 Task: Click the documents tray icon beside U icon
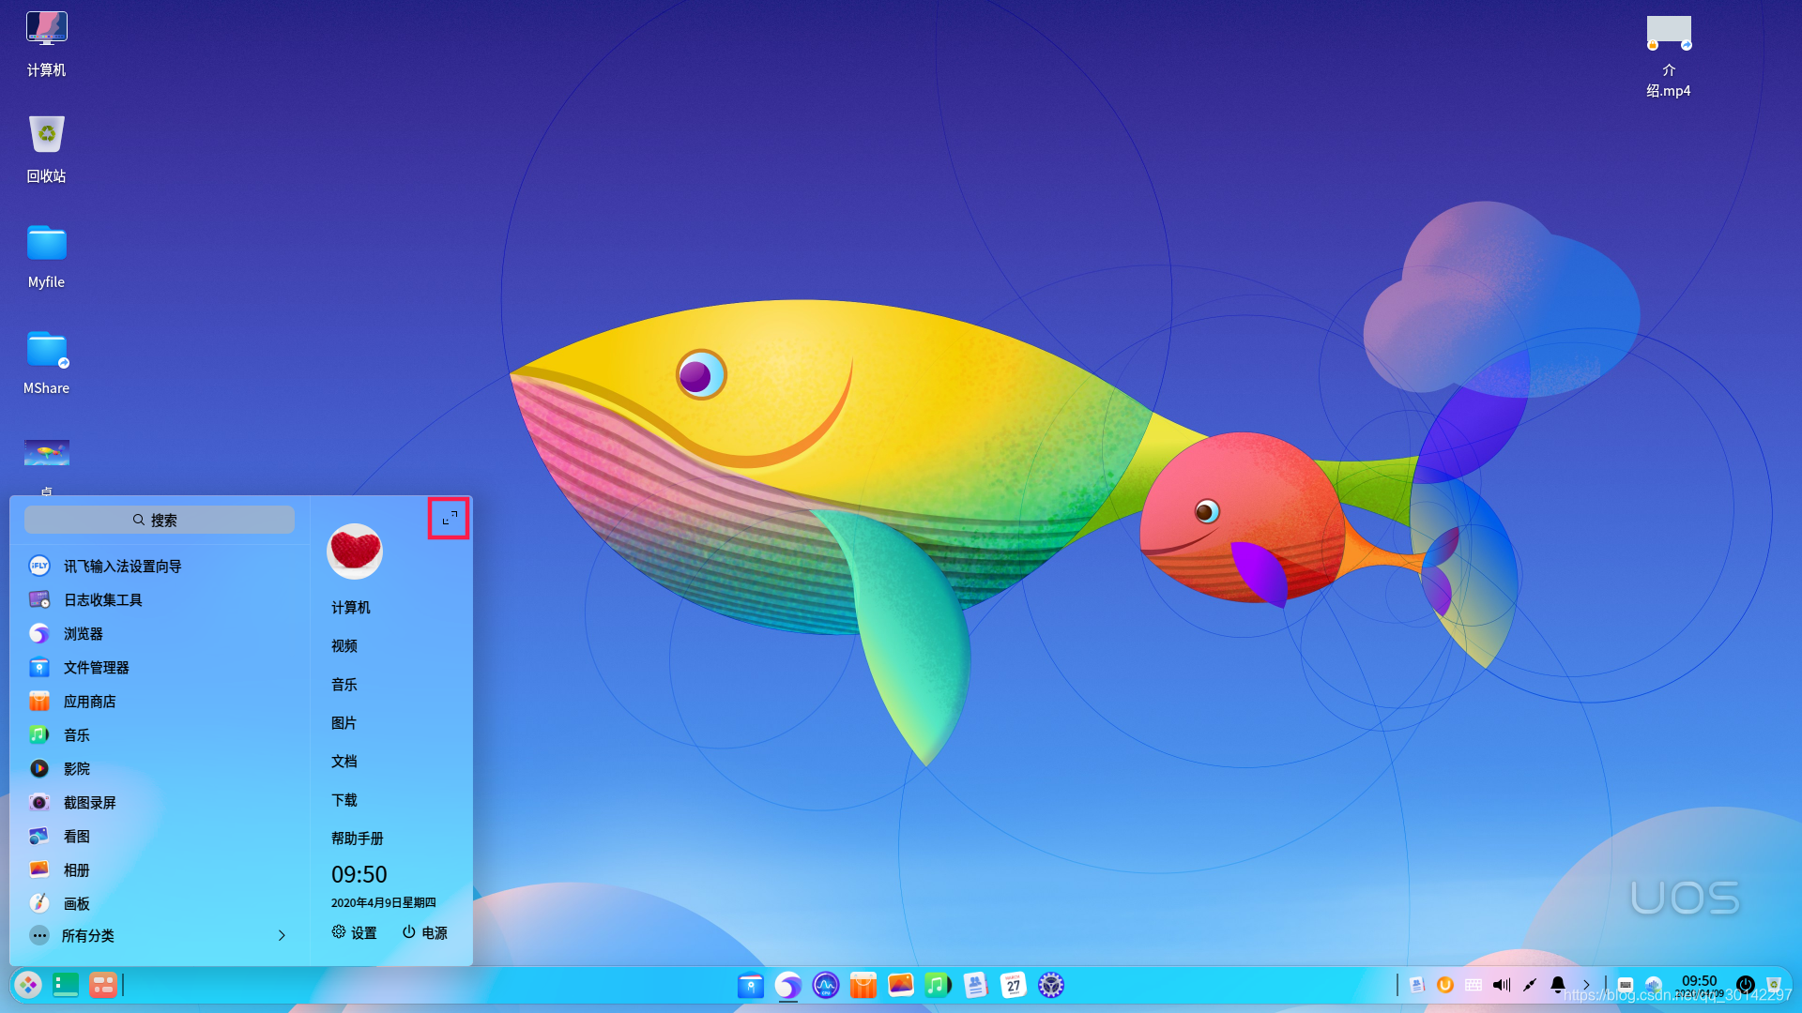[x=1417, y=985]
